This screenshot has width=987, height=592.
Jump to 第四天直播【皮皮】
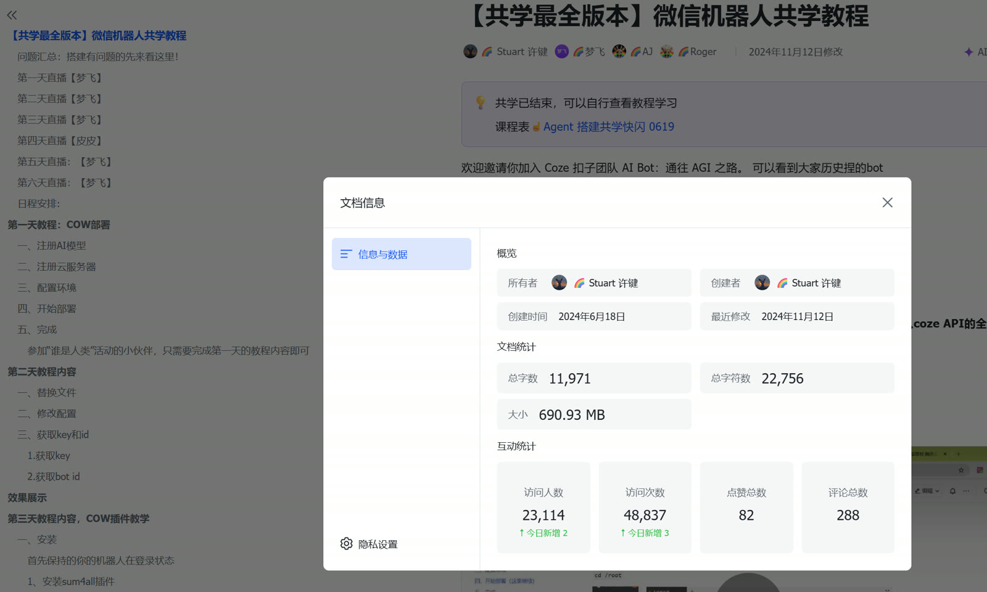click(x=60, y=141)
